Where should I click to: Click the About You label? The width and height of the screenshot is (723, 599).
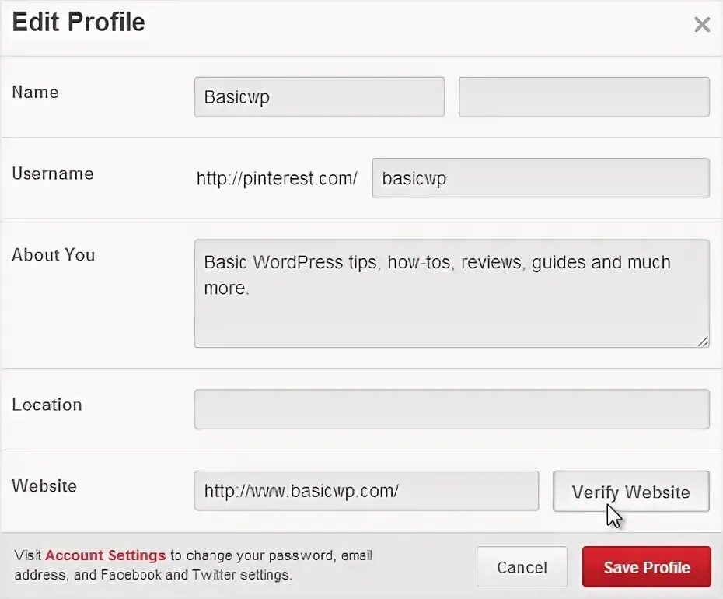click(54, 254)
